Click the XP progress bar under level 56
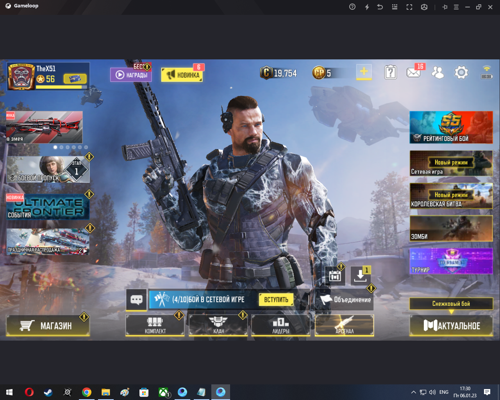This screenshot has width=500, height=400. [x=61, y=87]
